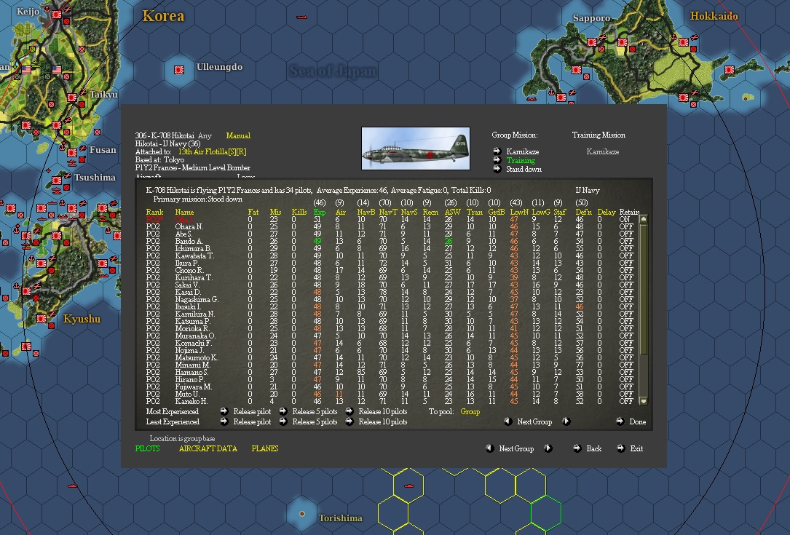Open 13th Air Flotilla headquarters link

pos(212,151)
